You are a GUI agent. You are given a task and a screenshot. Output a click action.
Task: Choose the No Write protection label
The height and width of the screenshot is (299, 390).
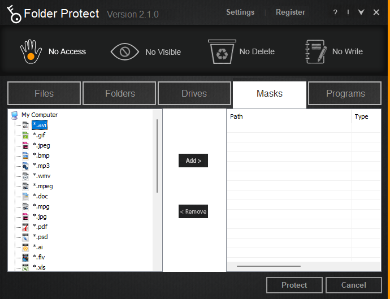coord(348,51)
